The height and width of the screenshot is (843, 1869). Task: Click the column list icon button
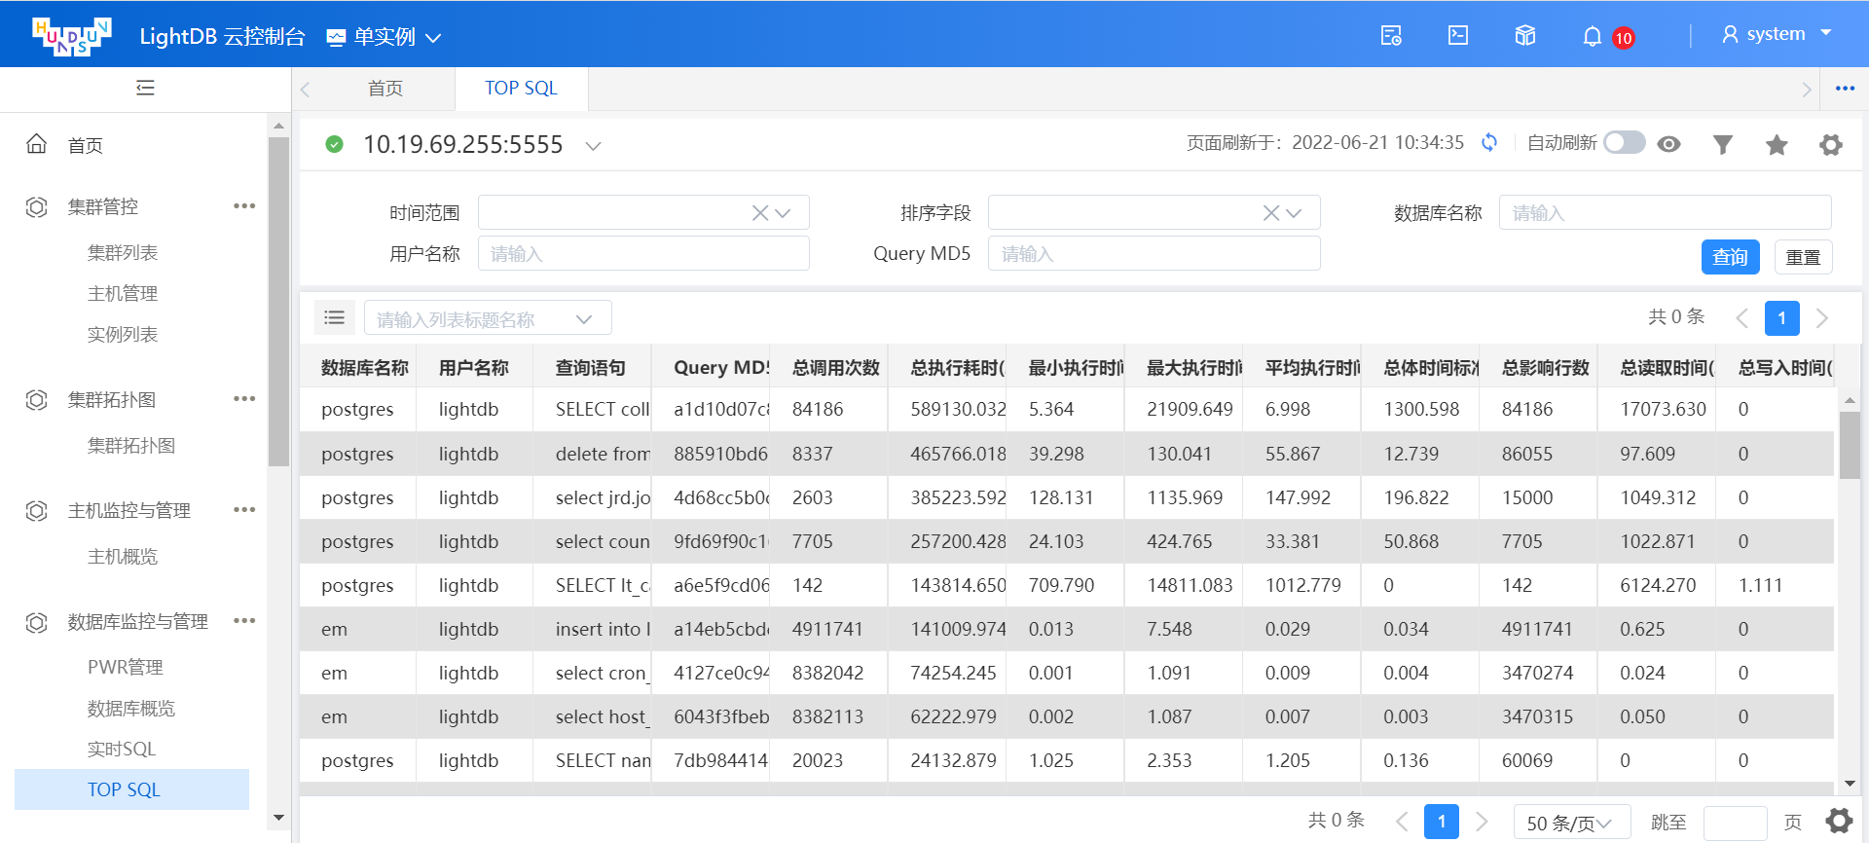(x=334, y=317)
